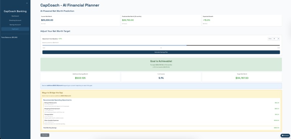Click the $28,750.00 predicted net worth value
This screenshot has width=291, height=139.
pos(128,20)
